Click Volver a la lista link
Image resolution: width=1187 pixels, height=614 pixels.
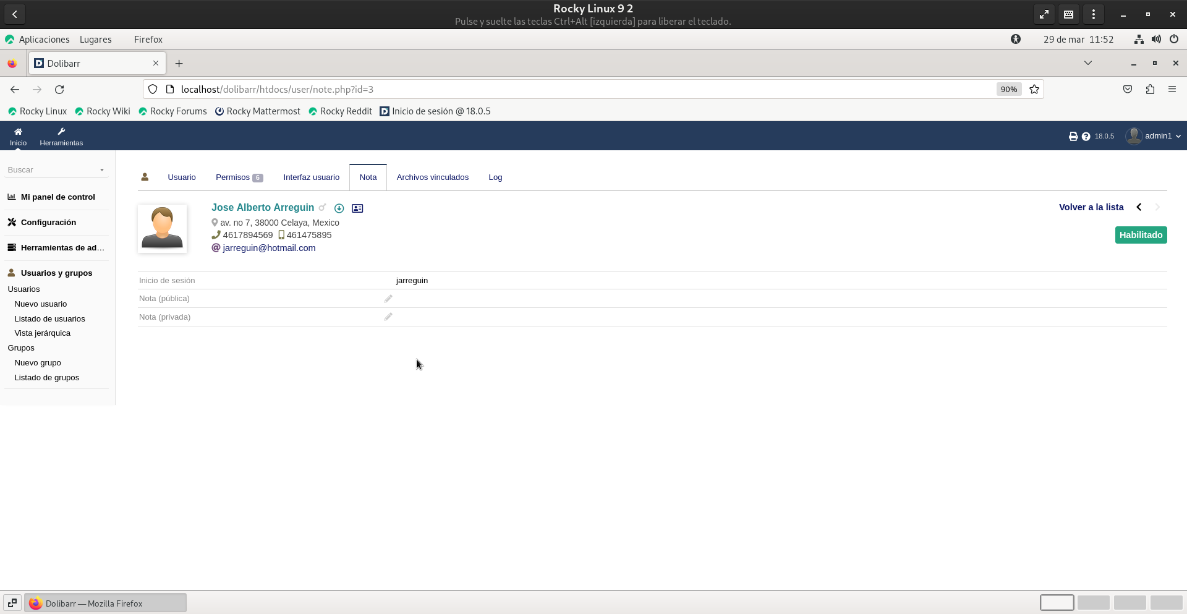[x=1091, y=207]
